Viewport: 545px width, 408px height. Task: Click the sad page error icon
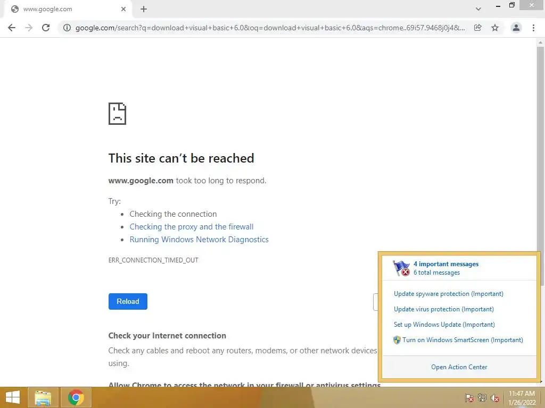click(117, 114)
